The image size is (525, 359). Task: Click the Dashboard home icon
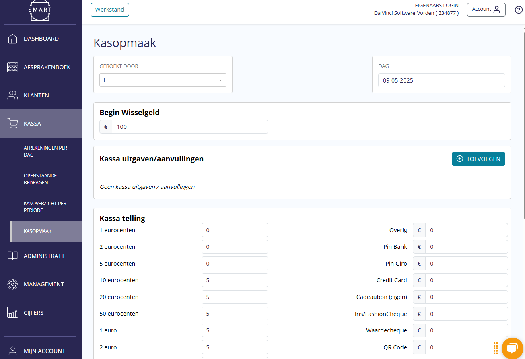click(13, 39)
